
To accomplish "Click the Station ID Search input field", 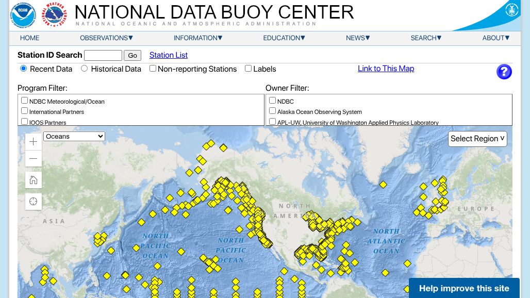I will coord(103,56).
